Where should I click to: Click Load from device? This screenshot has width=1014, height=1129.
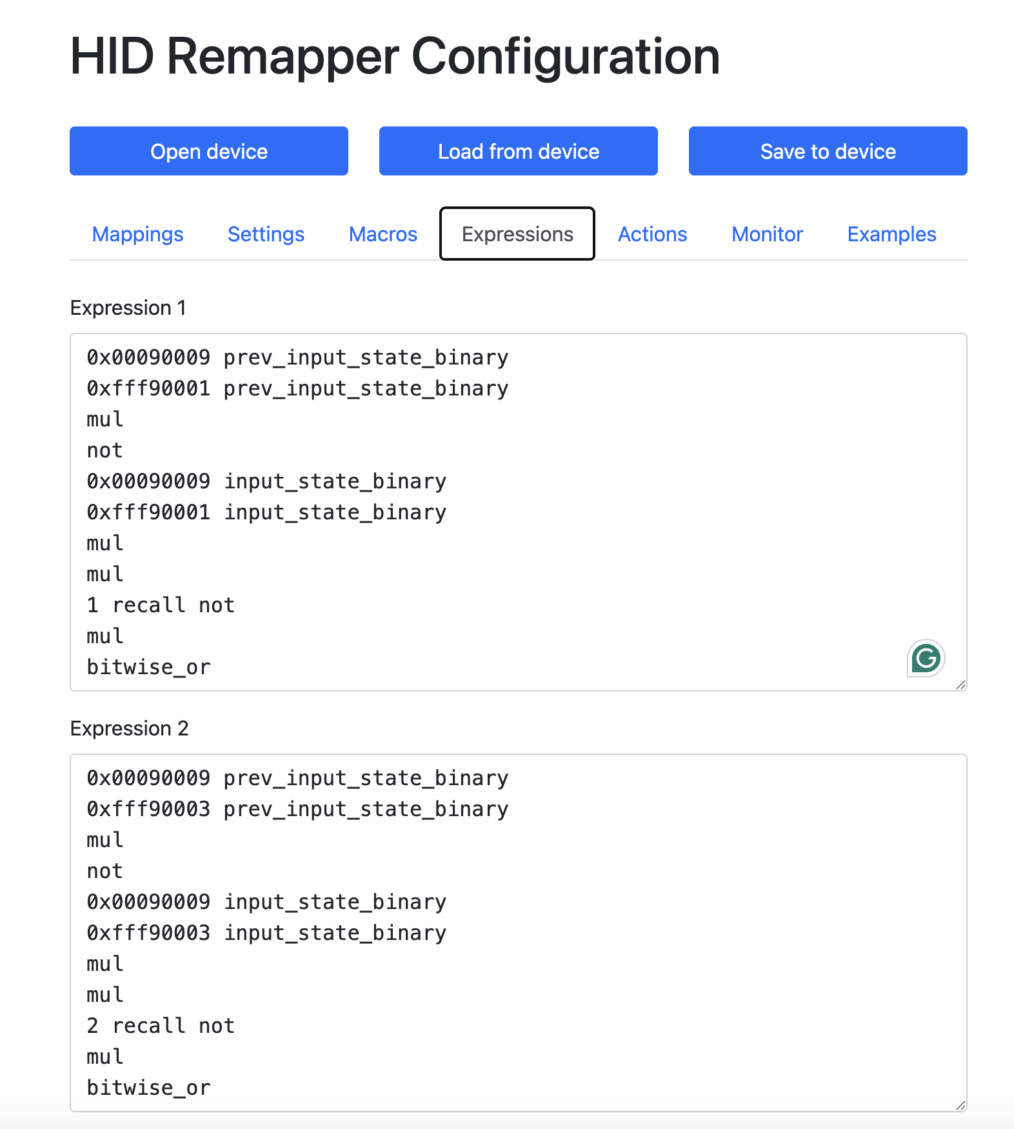click(x=518, y=151)
